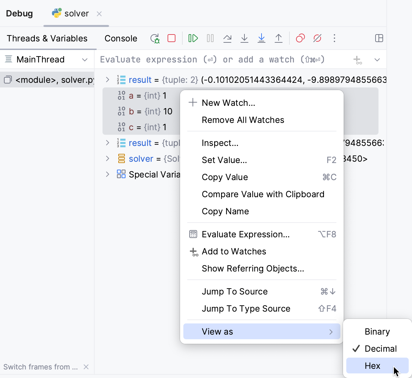Expand Special Variables node

tap(107, 174)
